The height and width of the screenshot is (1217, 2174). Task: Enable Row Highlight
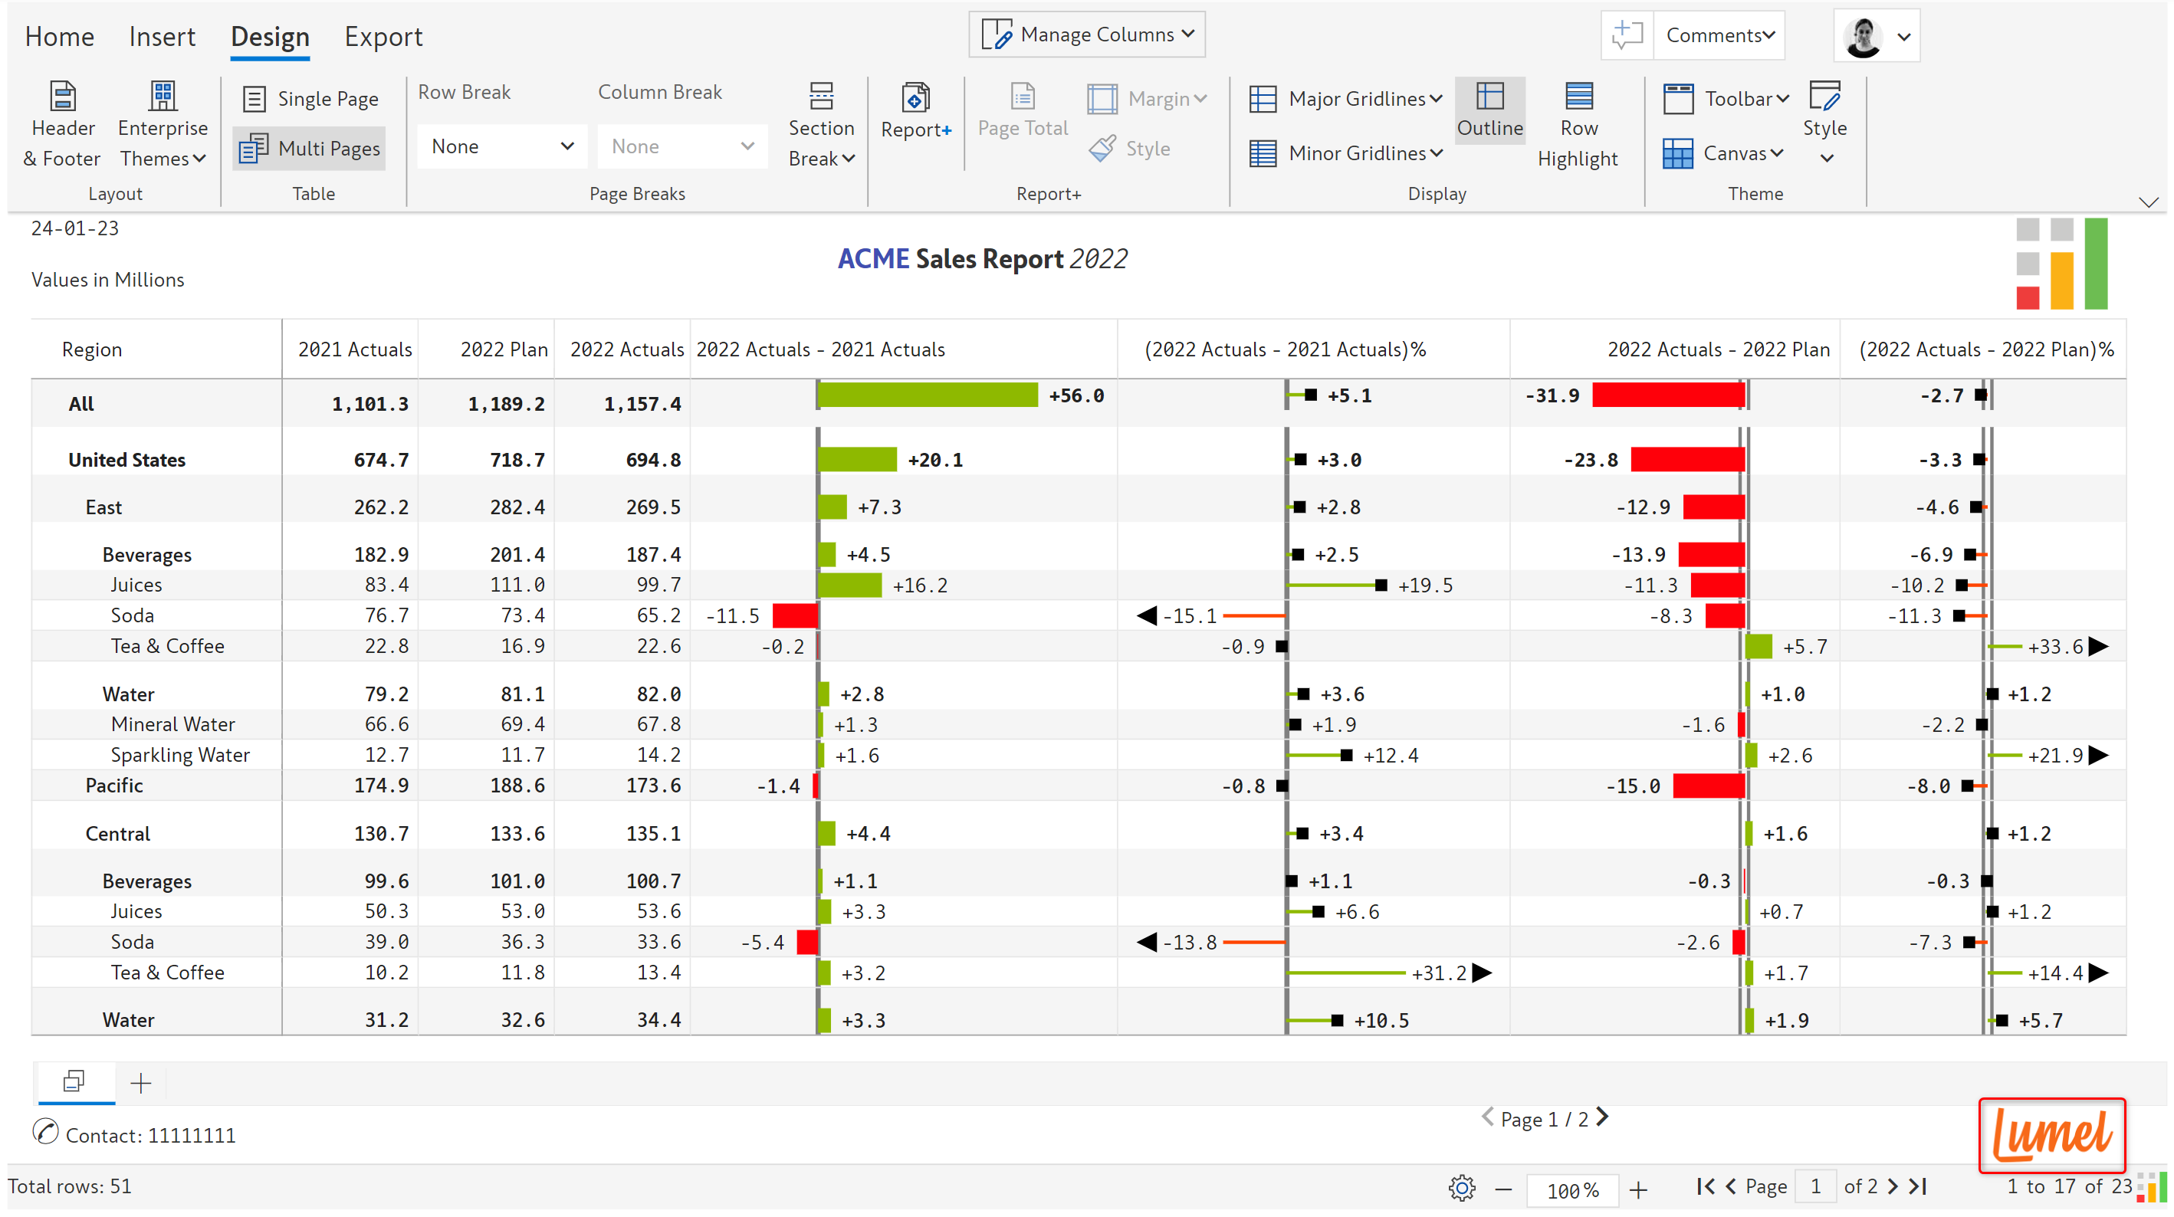pos(1578,125)
